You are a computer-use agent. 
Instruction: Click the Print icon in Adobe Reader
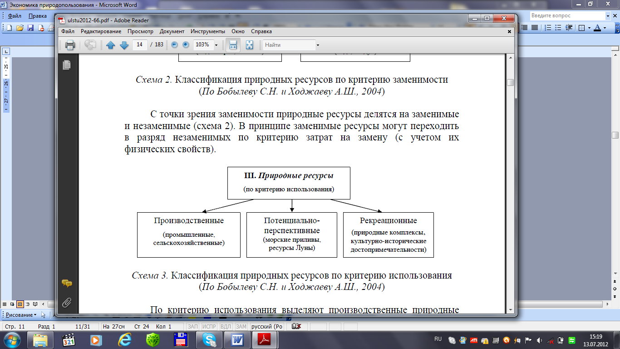coord(70,45)
